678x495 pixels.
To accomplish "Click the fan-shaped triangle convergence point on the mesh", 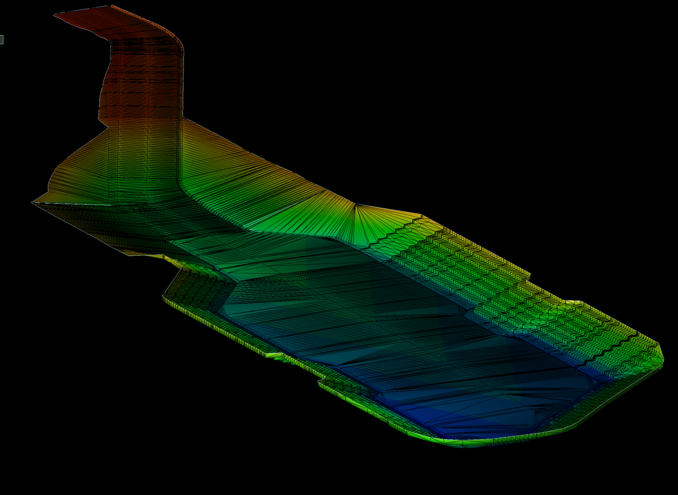I will (x=355, y=204).
